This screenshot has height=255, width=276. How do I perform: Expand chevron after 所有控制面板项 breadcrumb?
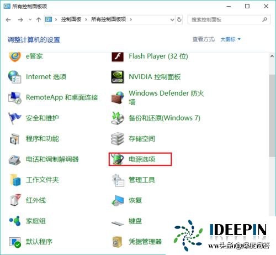131,19
